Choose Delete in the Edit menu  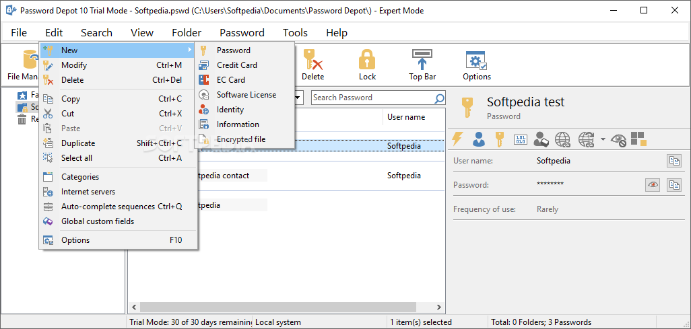coord(118,80)
